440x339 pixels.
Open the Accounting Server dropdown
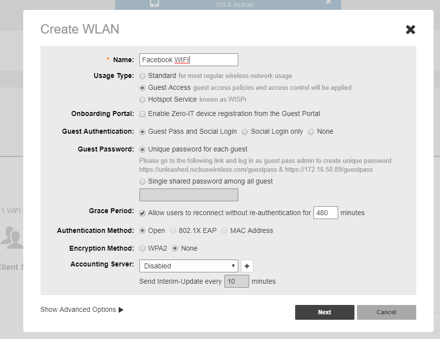pos(188,266)
